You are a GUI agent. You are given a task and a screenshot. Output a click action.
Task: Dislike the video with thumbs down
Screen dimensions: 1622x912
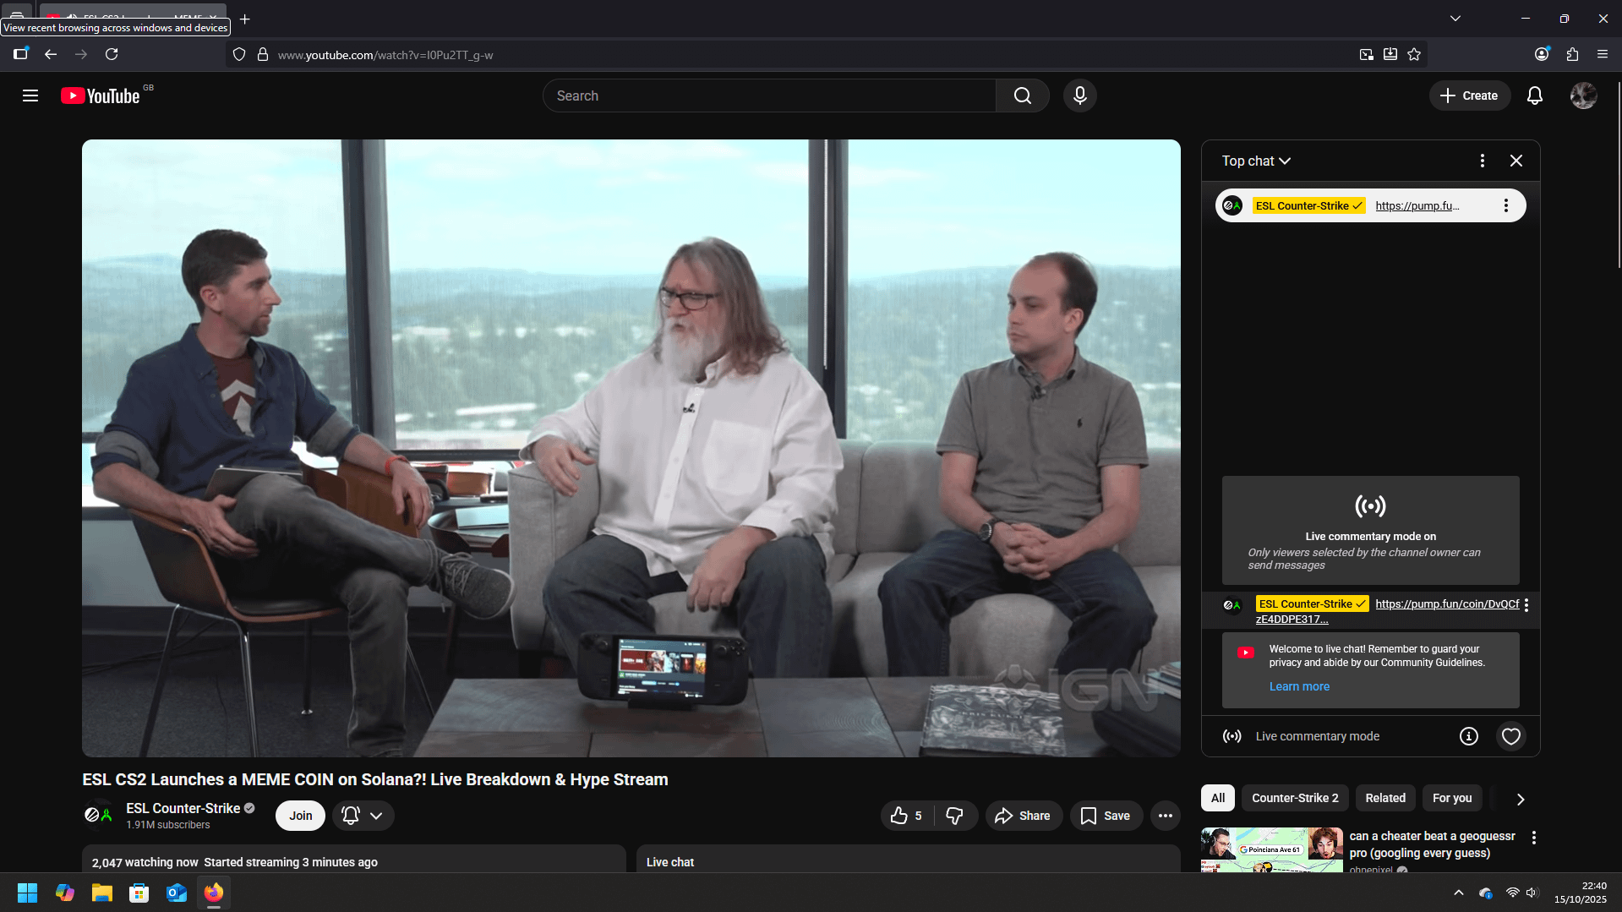click(x=955, y=816)
